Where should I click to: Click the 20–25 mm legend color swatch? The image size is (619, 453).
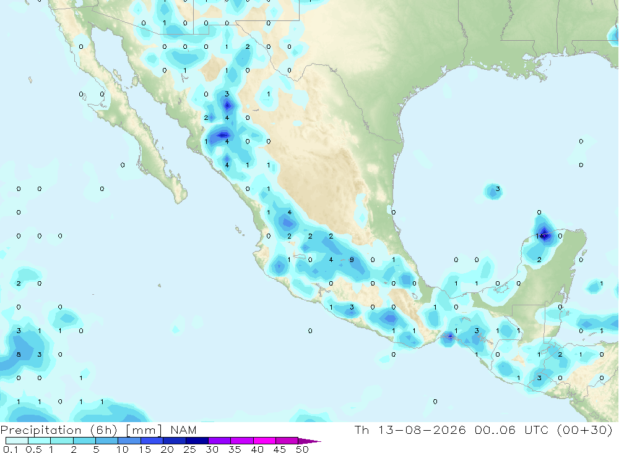[x=175, y=441]
